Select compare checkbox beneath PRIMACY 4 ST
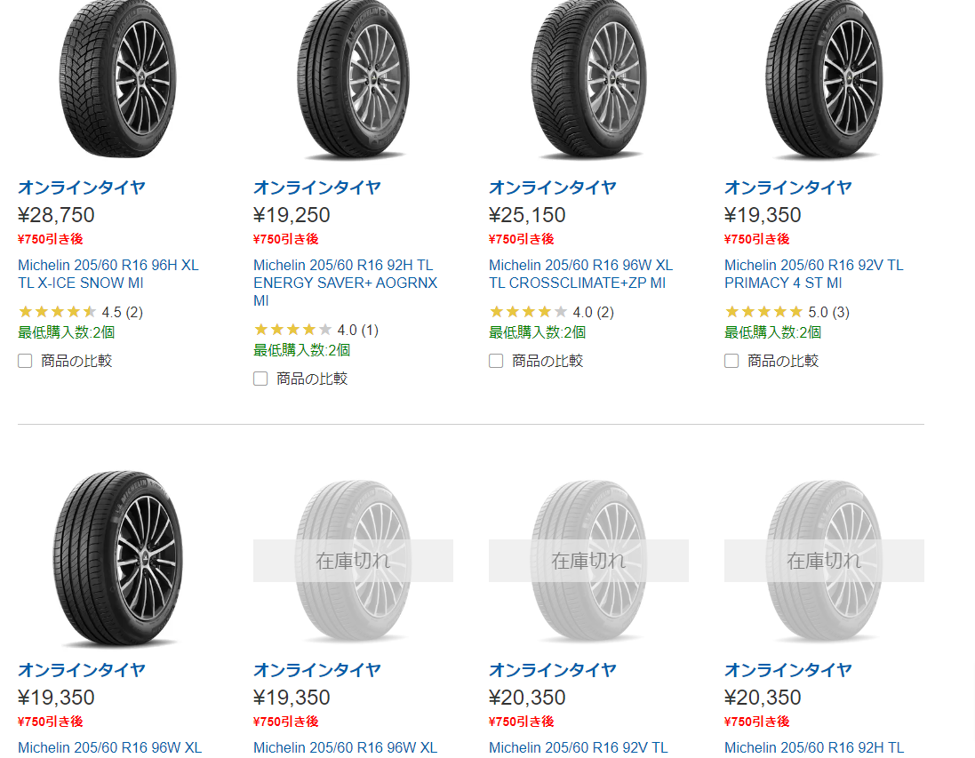975x758 pixels. click(x=731, y=360)
